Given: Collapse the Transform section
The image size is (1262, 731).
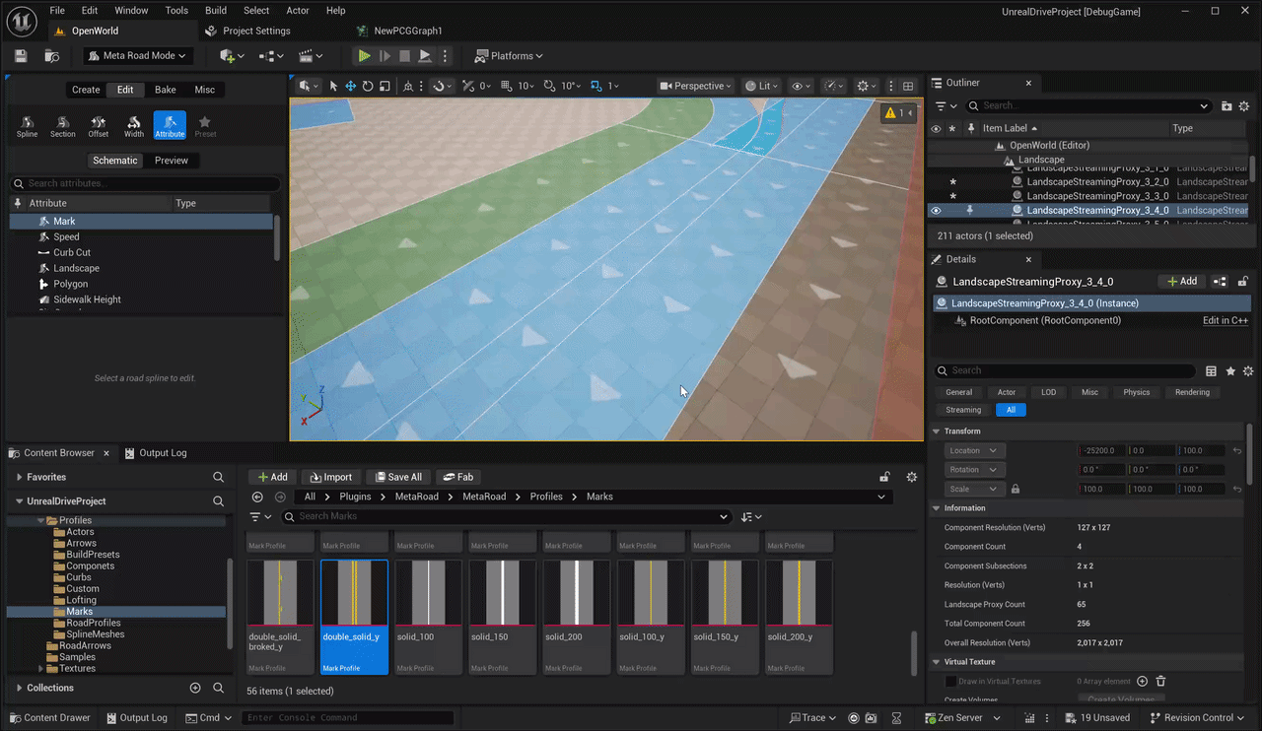Looking at the screenshot, I should (x=937, y=432).
